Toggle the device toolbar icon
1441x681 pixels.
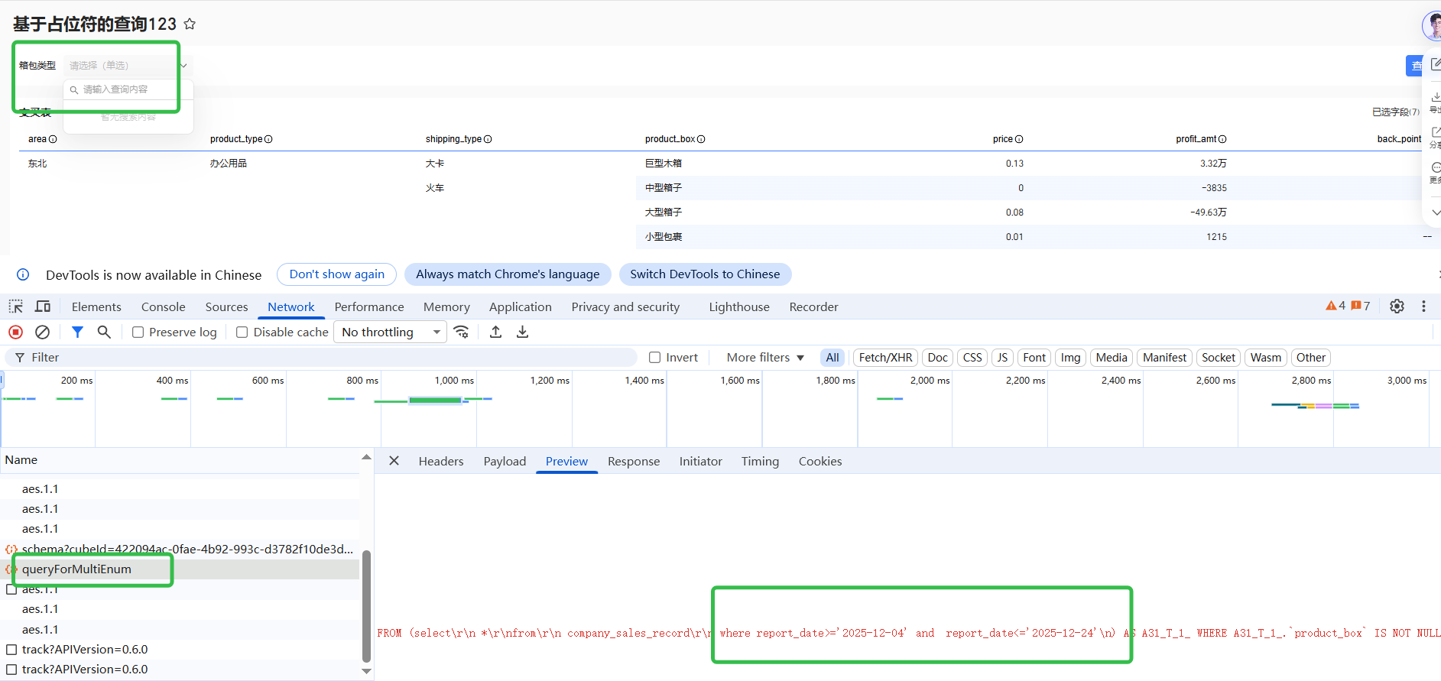(43, 306)
